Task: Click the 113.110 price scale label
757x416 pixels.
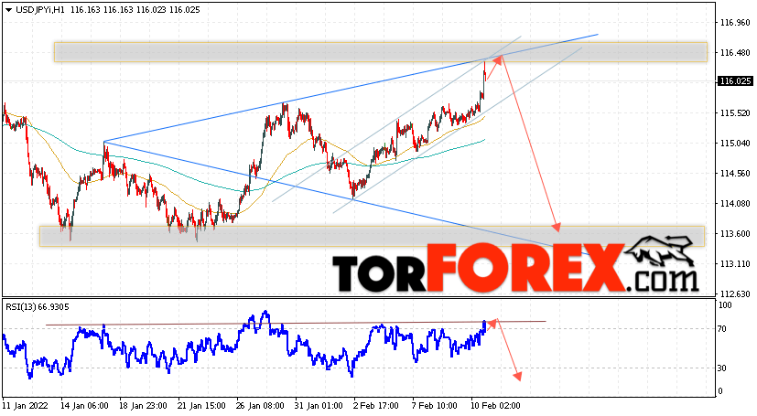Action: click(x=735, y=264)
